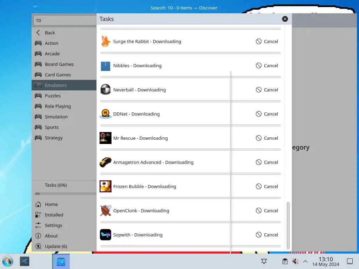Click the Tasks list vertical scrollbar
This screenshot has height=269, width=359.
tap(288, 225)
